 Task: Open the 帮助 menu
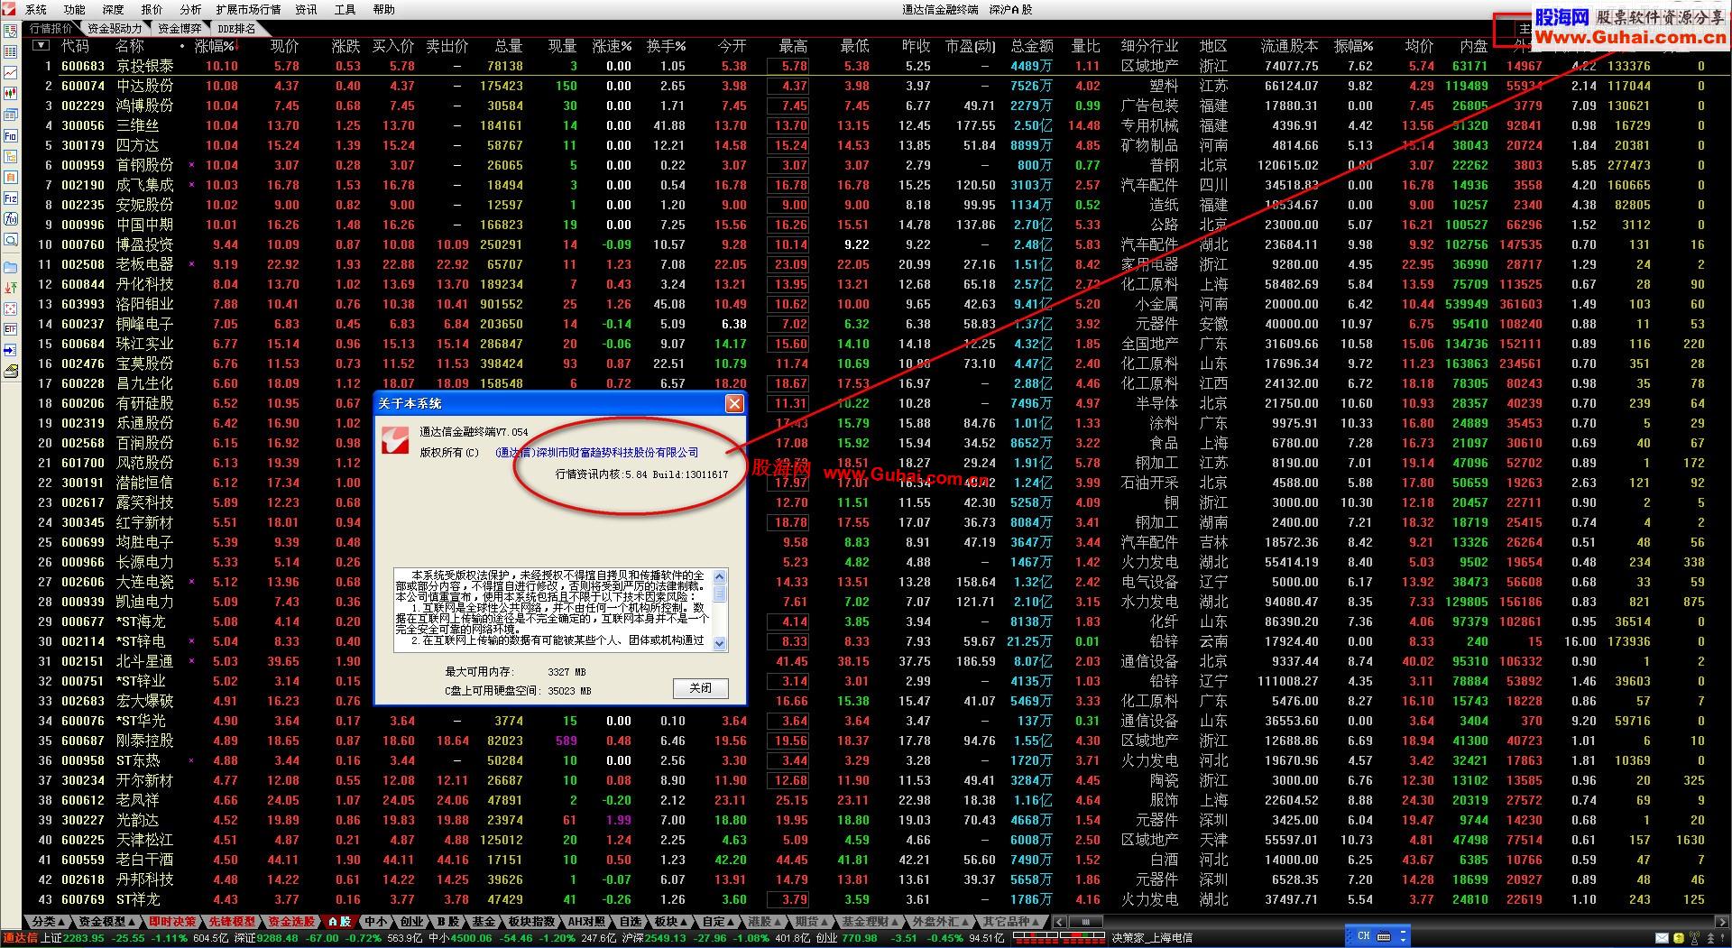coord(383,9)
